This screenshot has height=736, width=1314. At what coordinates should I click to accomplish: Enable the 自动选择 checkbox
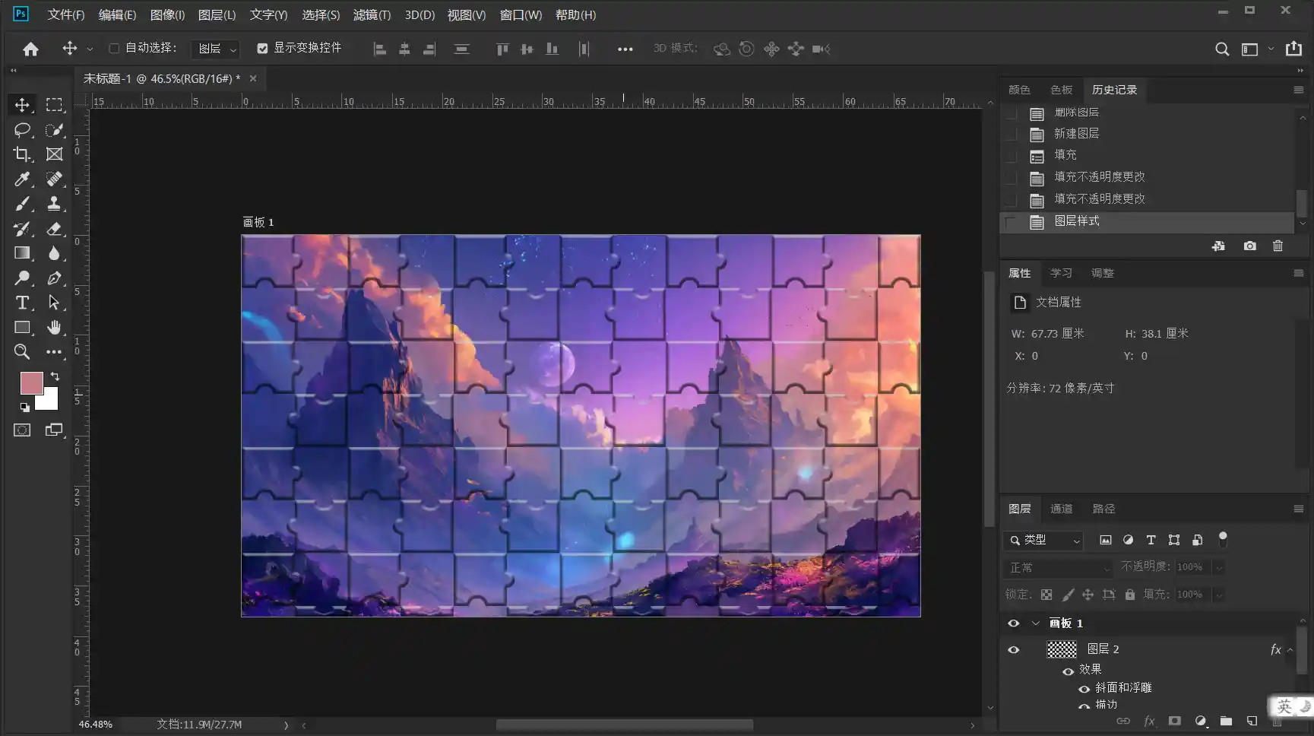114,49
